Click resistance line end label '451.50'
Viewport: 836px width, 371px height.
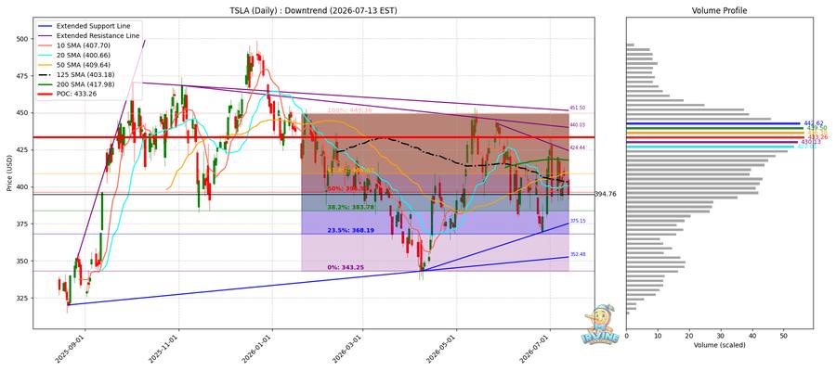click(x=578, y=108)
